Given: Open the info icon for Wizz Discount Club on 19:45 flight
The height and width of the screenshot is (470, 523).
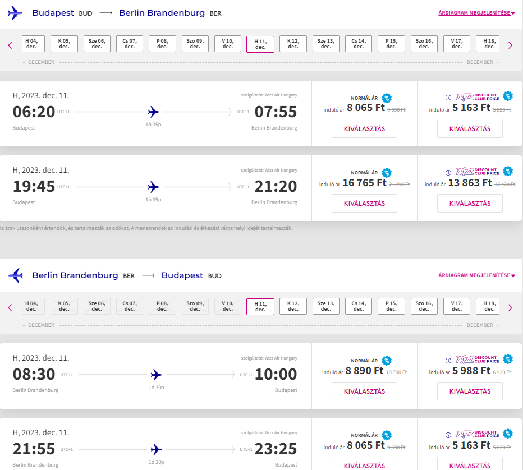Looking at the screenshot, I should coord(448,172).
